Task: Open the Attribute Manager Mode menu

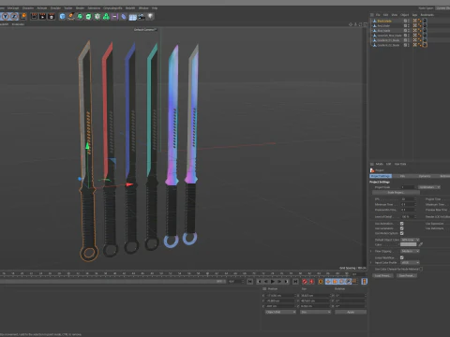Action: tap(380, 164)
